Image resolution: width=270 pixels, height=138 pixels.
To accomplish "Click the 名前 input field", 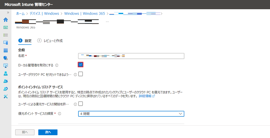I will click(x=131, y=56).
